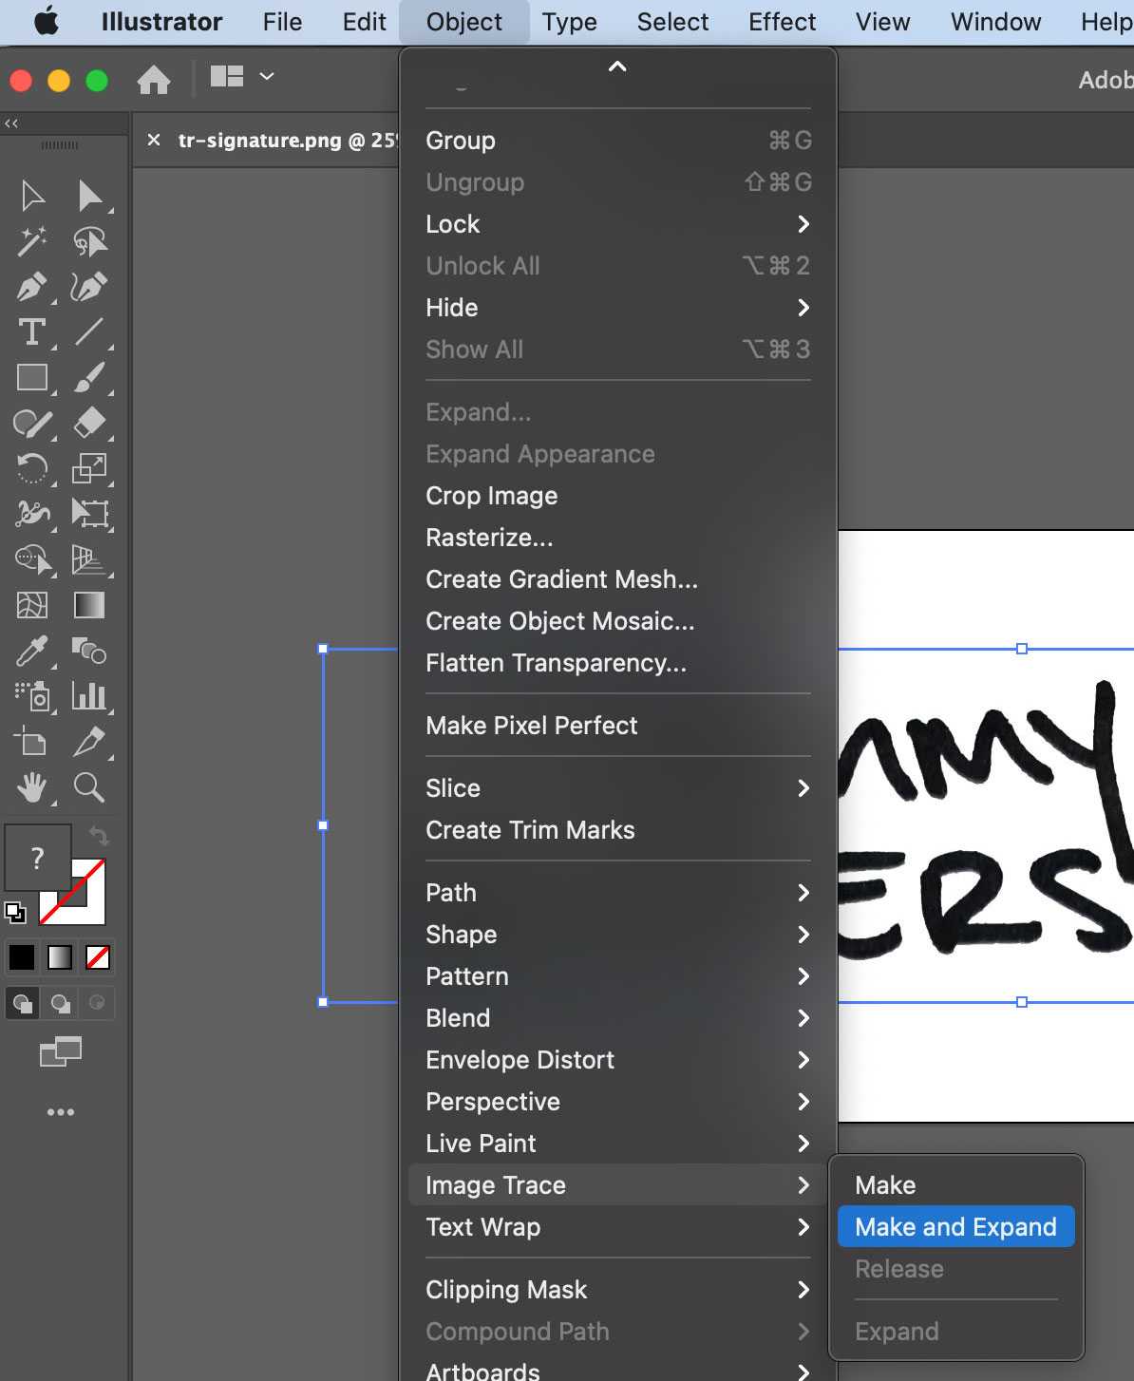Select the Slice tool
Viewport: 1134px width, 1381px height.
coord(90,742)
